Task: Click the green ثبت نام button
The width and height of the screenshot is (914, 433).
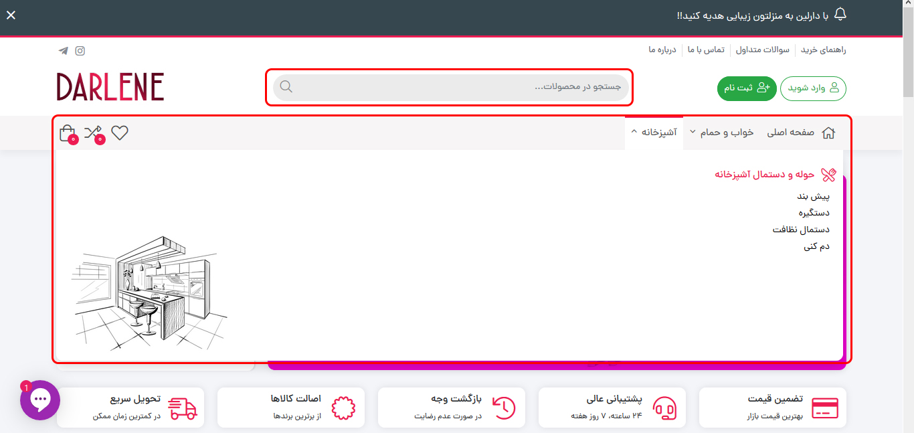Action: click(x=746, y=88)
